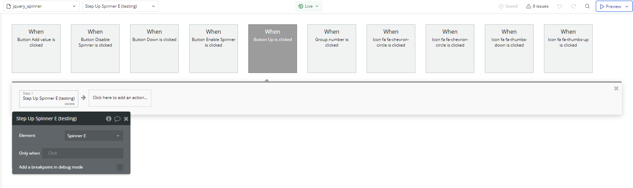
Task: Select the Button Disable Spinner is clicked event
Action: click(x=95, y=49)
